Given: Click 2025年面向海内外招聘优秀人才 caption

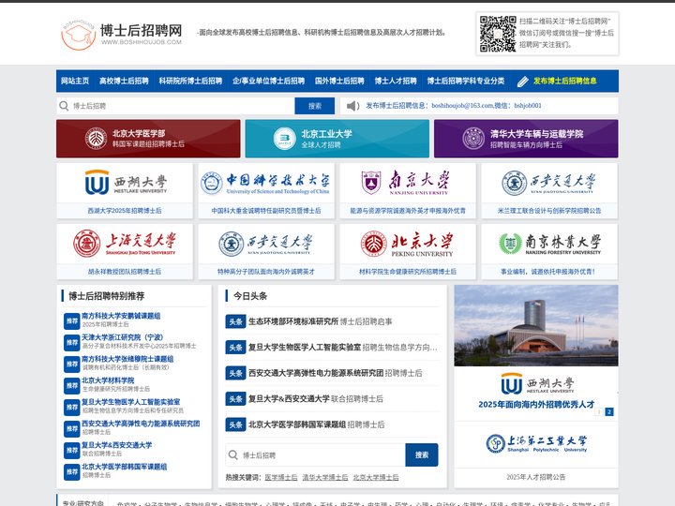Looking at the screenshot, I should (x=536, y=405).
